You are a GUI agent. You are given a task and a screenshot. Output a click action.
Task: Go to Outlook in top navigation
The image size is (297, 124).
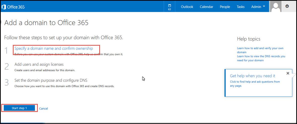(x=187, y=7)
